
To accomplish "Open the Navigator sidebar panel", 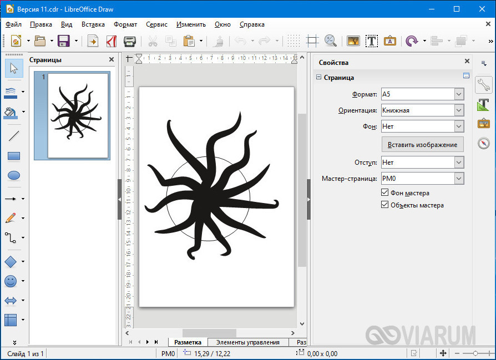I will (483, 144).
